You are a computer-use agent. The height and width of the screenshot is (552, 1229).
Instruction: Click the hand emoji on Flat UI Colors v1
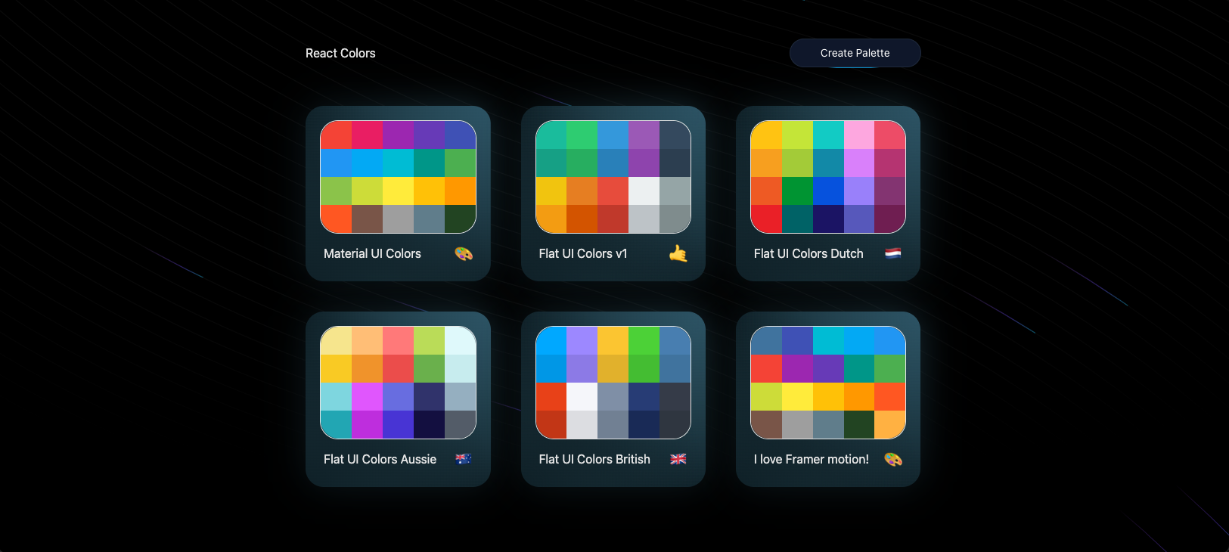pos(678,253)
